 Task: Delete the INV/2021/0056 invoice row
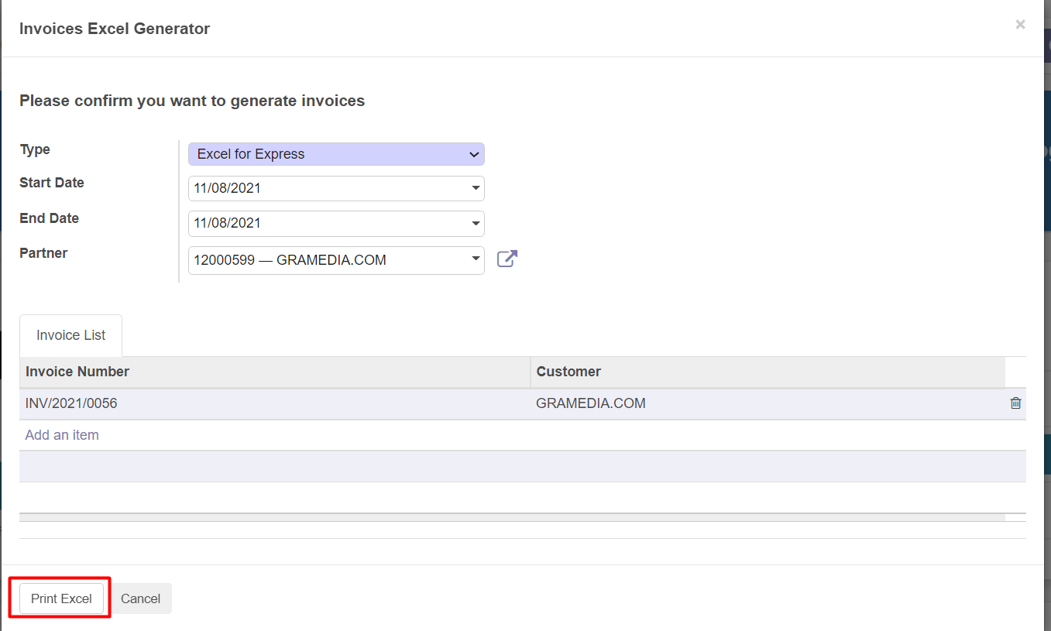click(1015, 403)
